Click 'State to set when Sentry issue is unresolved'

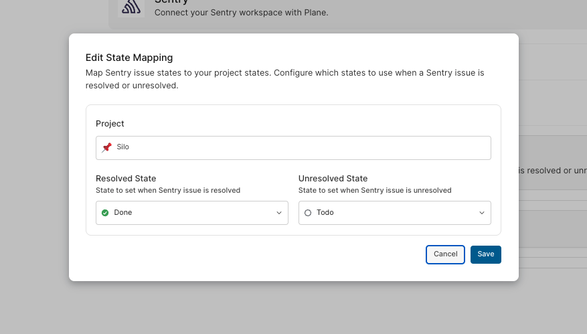point(375,190)
